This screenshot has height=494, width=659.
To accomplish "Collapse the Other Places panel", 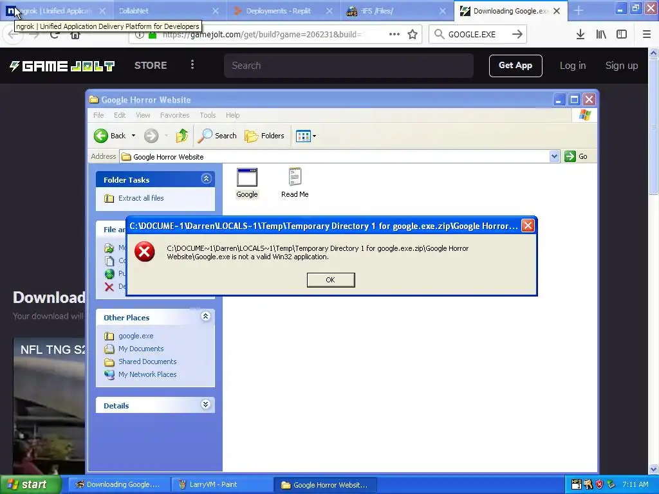I will pos(205,316).
